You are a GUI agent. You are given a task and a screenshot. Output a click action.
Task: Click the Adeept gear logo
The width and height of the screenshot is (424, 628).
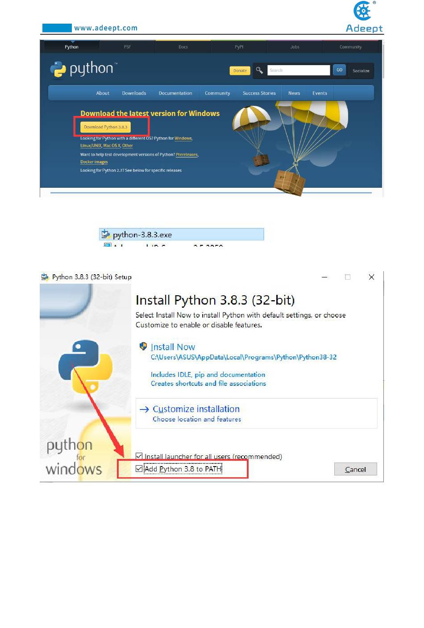tap(363, 11)
